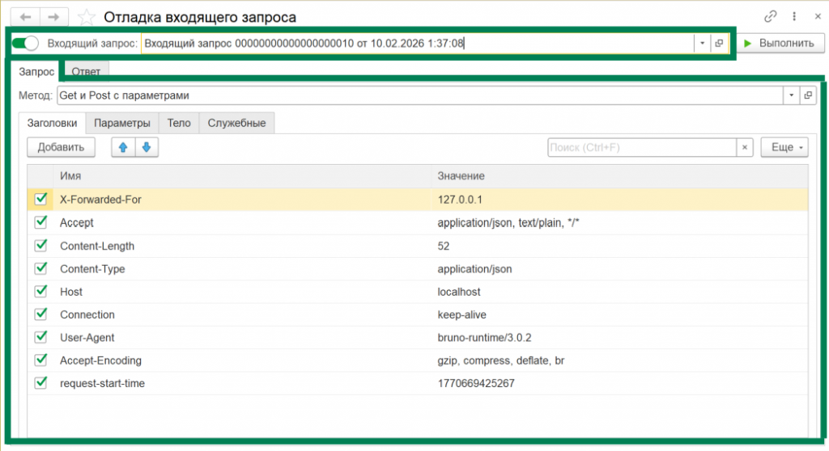The width and height of the screenshot is (829, 451).
Task: Open the Еще dropdown menu
Action: coord(784,147)
